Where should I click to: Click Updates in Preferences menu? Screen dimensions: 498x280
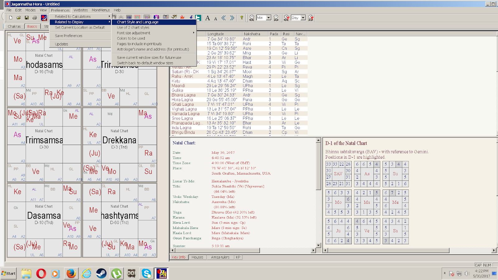point(80,44)
